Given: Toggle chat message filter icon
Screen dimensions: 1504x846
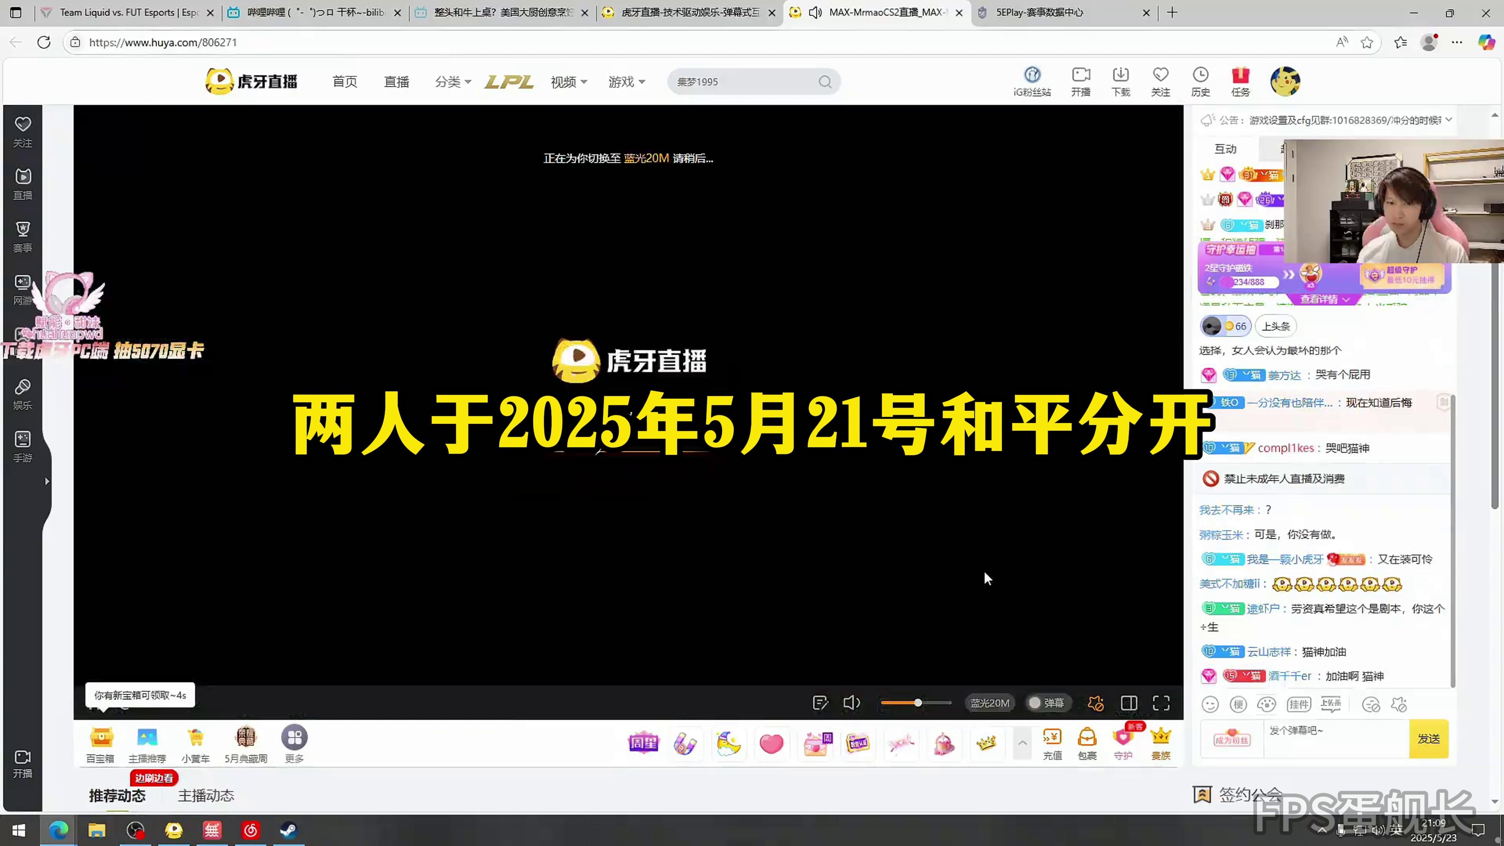Looking at the screenshot, I should [x=1371, y=705].
